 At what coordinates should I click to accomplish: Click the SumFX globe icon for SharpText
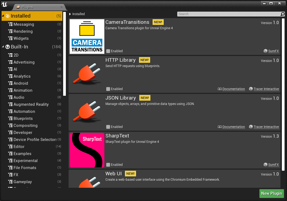tap(265, 164)
